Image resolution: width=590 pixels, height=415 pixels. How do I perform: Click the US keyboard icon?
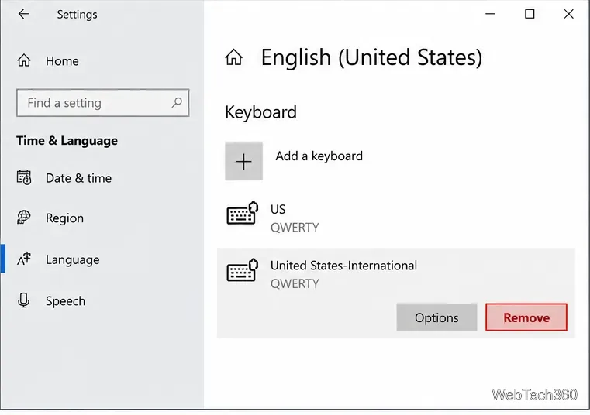243,213
